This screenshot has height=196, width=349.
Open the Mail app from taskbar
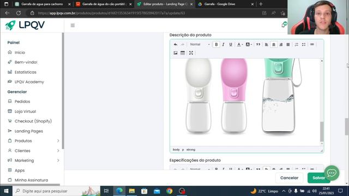pos(157,191)
